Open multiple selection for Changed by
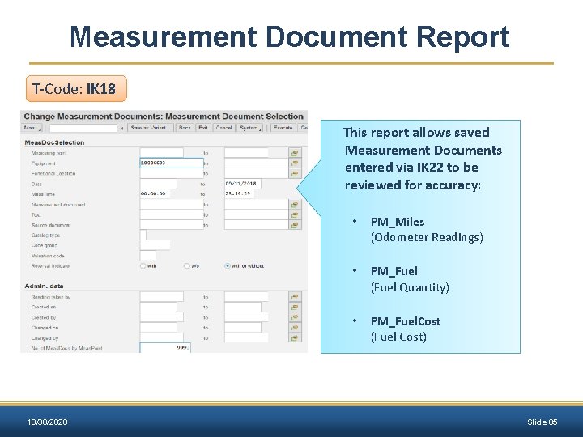This screenshot has width=583, height=437. [295, 337]
